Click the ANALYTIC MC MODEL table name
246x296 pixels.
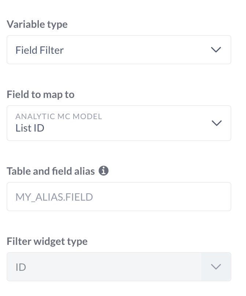(x=59, y=117)
